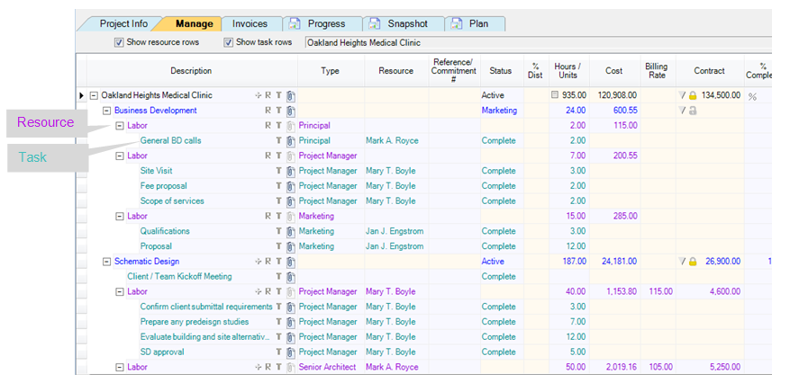Switch to the Invoices tab
Viewport: 790px width, 383px height.
pos(250,23)
